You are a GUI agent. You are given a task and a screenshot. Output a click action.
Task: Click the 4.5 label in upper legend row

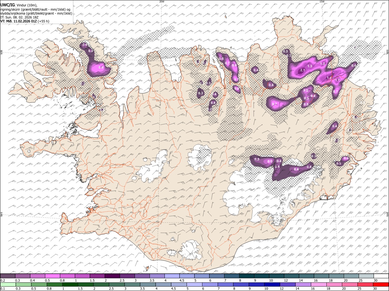click(182, 280)
